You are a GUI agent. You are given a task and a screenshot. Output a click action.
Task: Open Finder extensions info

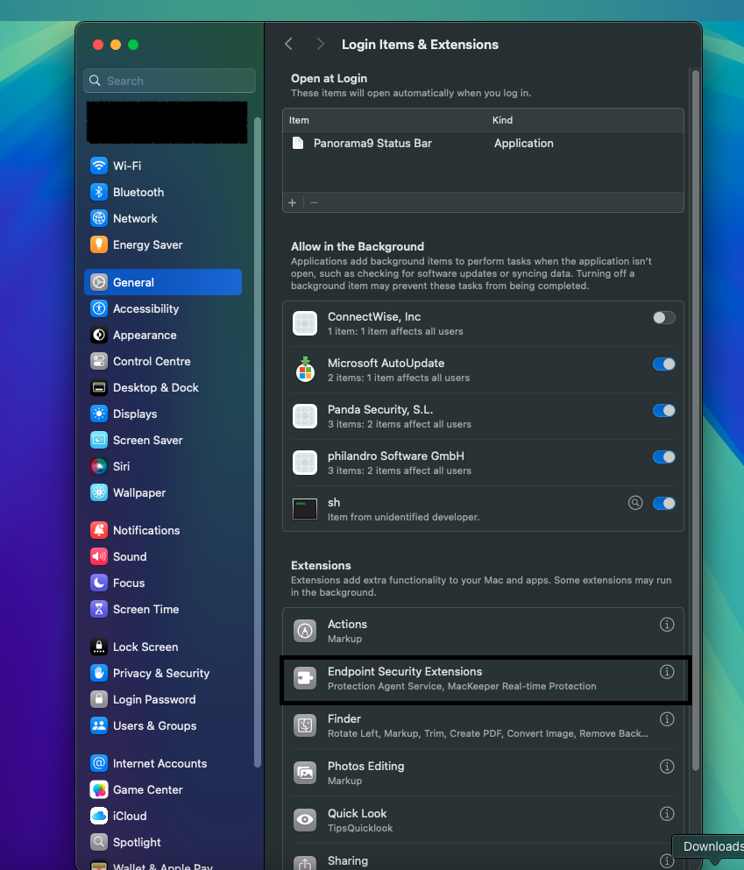click(x=667, y=719)
